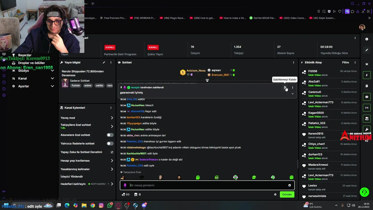
Task: Select the cekilis stream tag
Action: point(99,85)
